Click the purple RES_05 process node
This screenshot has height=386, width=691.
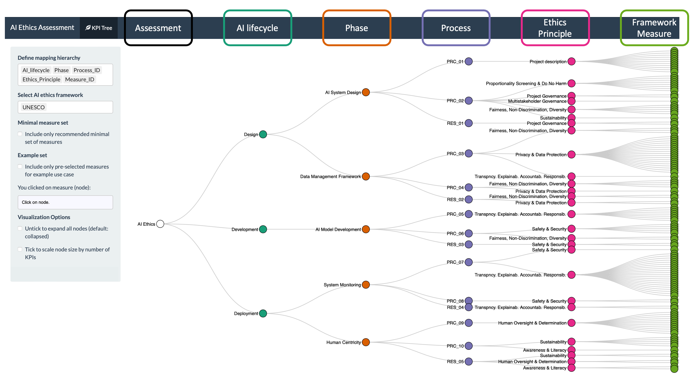pos(469,361)
